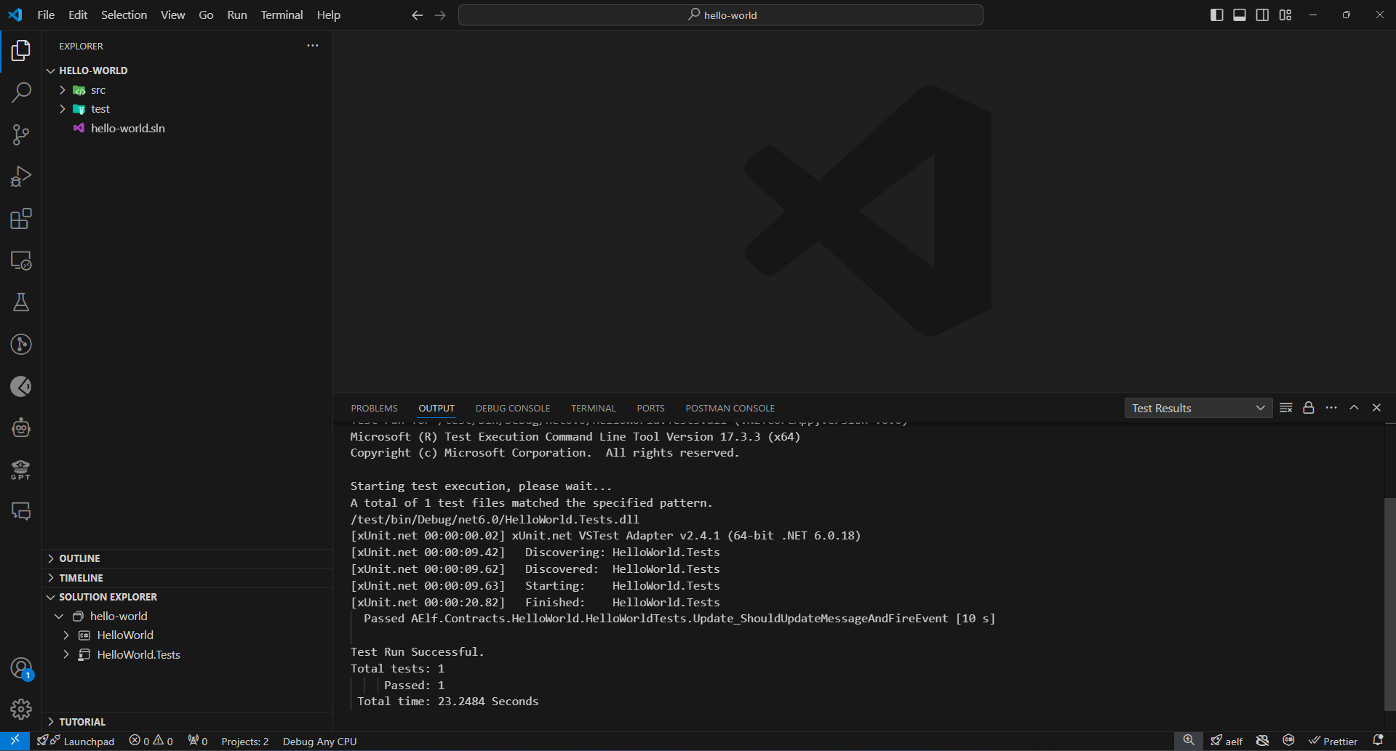
Task: Click errors and warnings count in status bar
Action: 151,741
